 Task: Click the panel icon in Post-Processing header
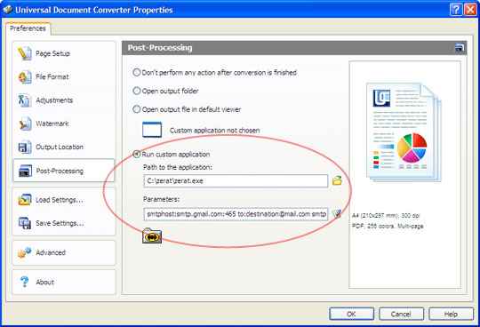coord(460,48)
